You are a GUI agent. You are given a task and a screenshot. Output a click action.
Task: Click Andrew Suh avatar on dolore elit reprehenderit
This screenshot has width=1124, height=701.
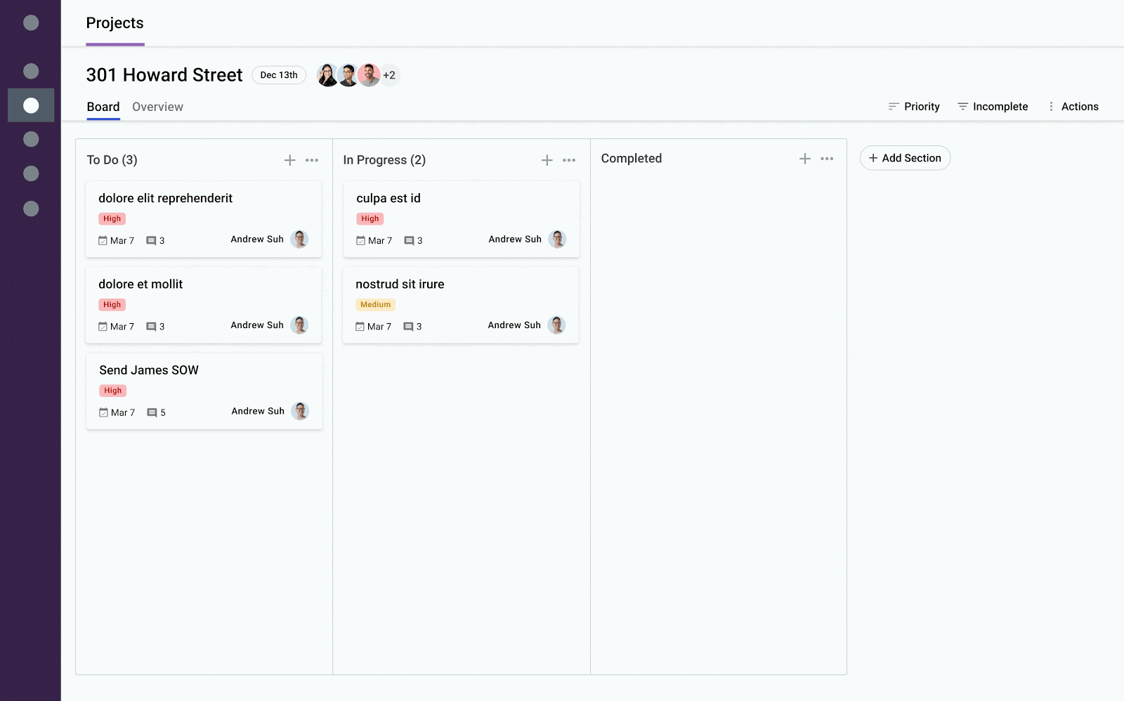(x=299, y=240)
